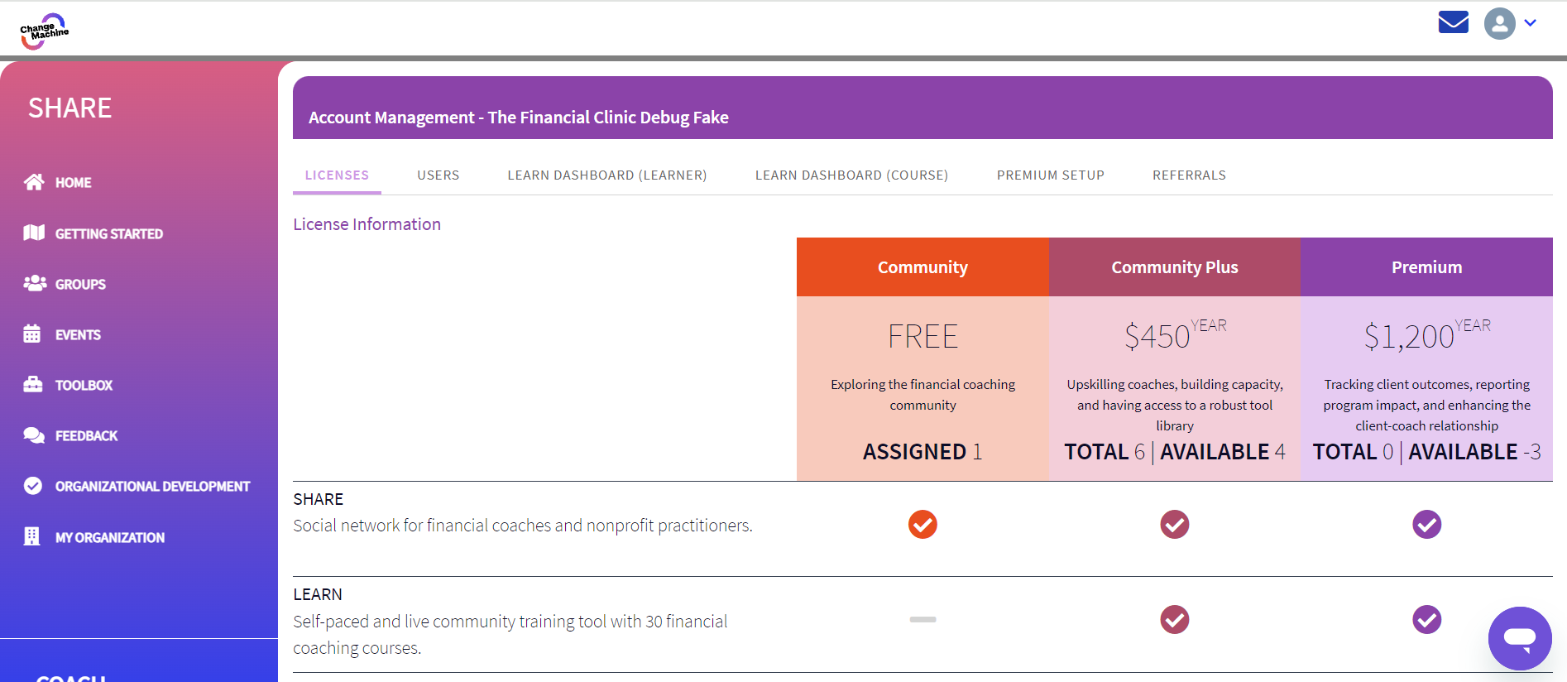Click 'Tracking client outcomes' description
The height and width of the screenshot is (682, 1567).
tap(1426, 405)
